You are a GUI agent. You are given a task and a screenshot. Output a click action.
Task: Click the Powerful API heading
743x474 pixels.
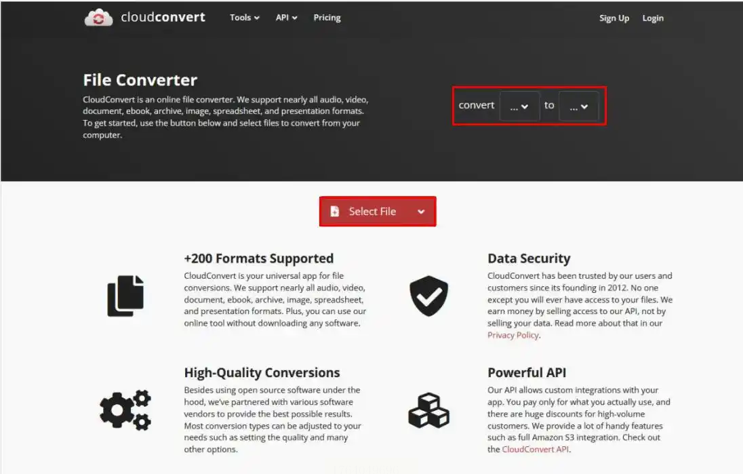pos(527,372)
